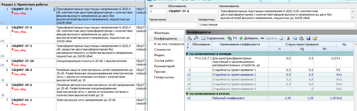The image size is (357, 111).
Task: Select coefficient row ТЧ п.2.8.7.1
Action: coord(270,62)
